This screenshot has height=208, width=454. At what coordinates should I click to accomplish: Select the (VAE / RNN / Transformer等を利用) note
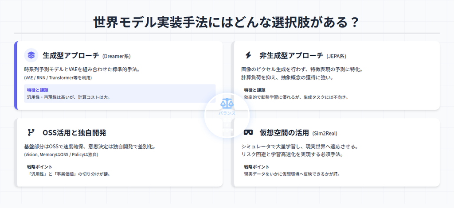[58, 78]
